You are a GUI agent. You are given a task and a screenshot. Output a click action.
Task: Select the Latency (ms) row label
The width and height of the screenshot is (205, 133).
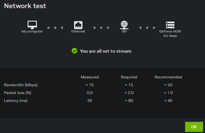16,101
